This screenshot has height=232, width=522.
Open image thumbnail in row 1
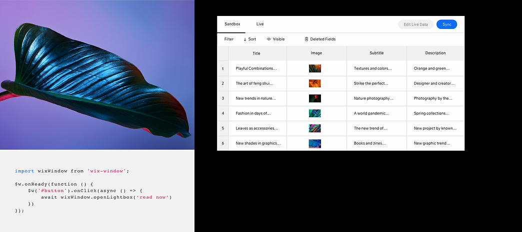coord(315,68)
